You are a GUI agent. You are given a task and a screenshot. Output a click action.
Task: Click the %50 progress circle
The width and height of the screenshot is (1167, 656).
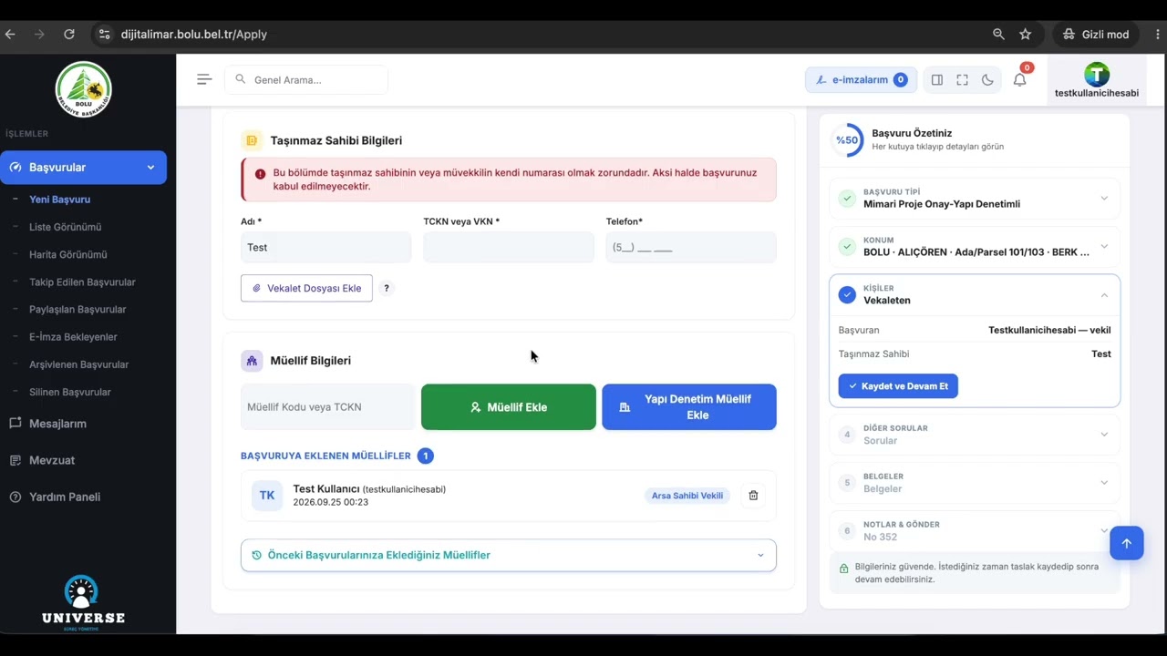point(848,140)
